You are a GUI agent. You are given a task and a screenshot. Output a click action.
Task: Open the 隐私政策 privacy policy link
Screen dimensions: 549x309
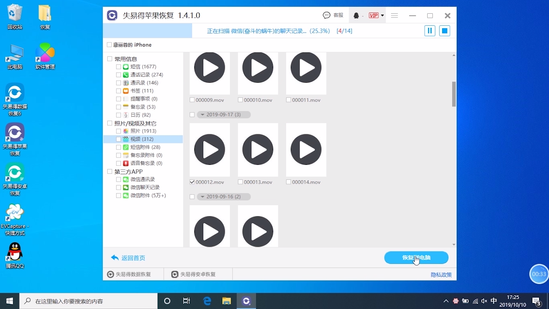[441, 275]
